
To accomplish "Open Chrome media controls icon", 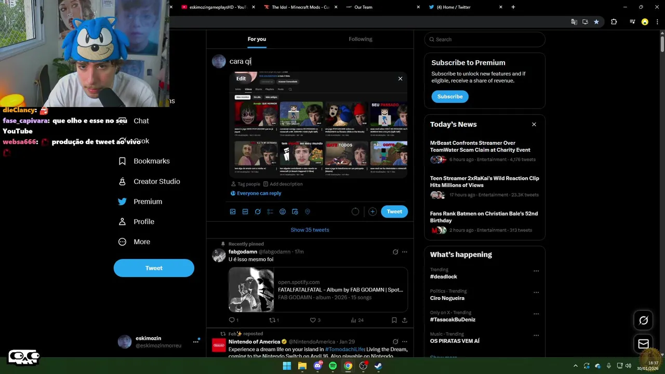I will [x=632, y=22].
